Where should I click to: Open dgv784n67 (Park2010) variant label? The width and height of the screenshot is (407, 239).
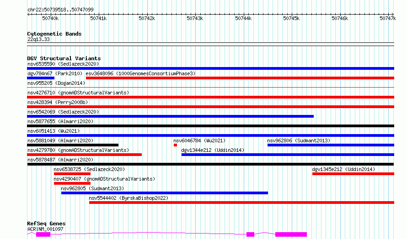[55, 73]
